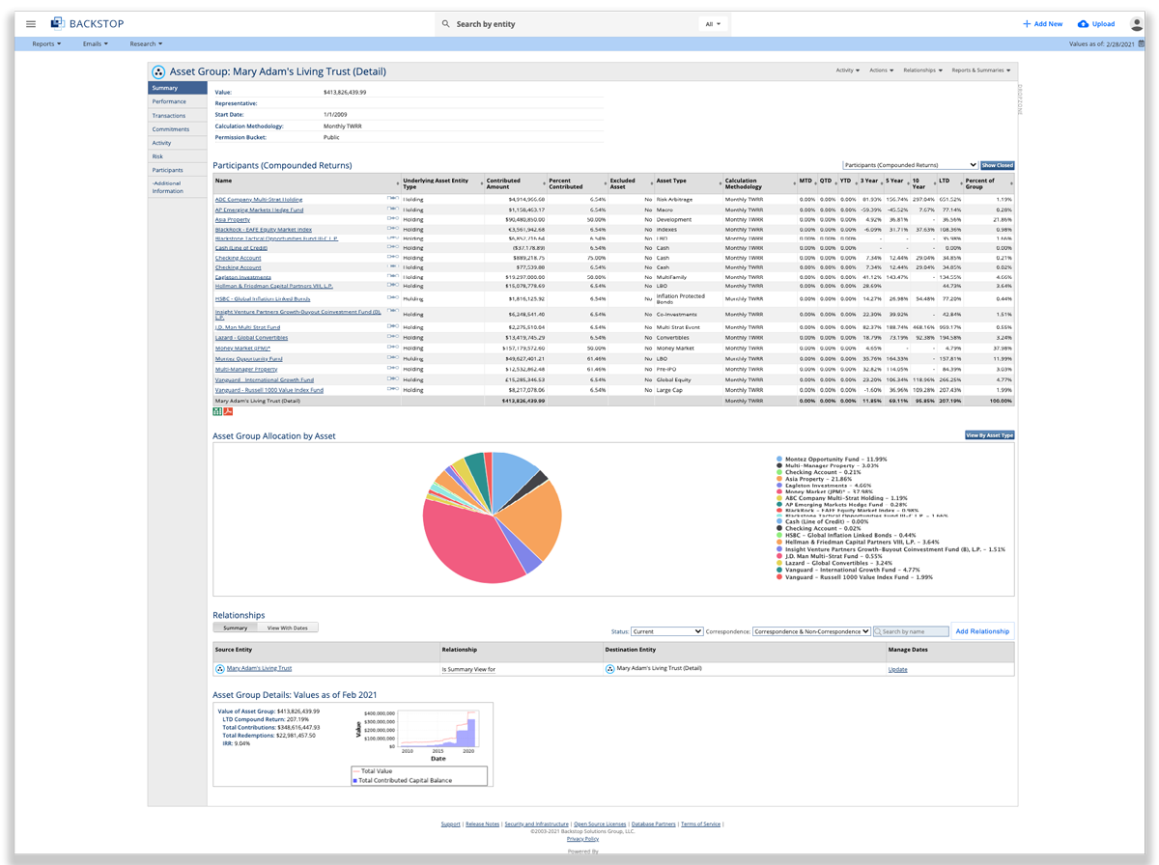Switch Relationships to Summary view
Screen dimensions: 1159x865
236,628
